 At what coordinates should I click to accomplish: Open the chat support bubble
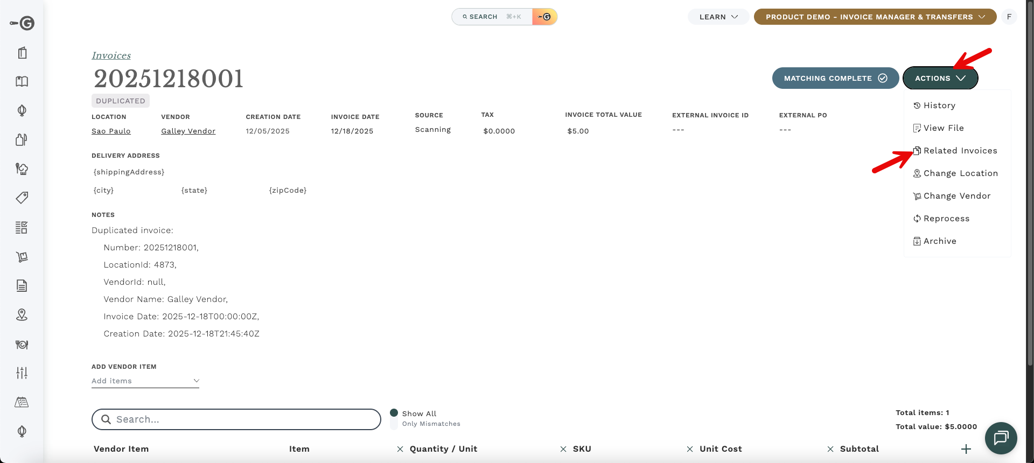(x=1001, y=438)
